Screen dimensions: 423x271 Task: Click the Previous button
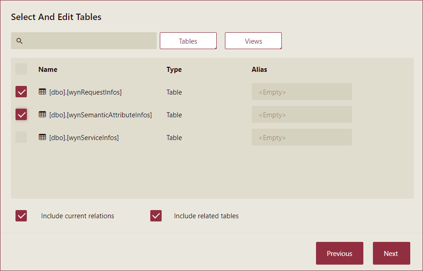coord(339,253)
